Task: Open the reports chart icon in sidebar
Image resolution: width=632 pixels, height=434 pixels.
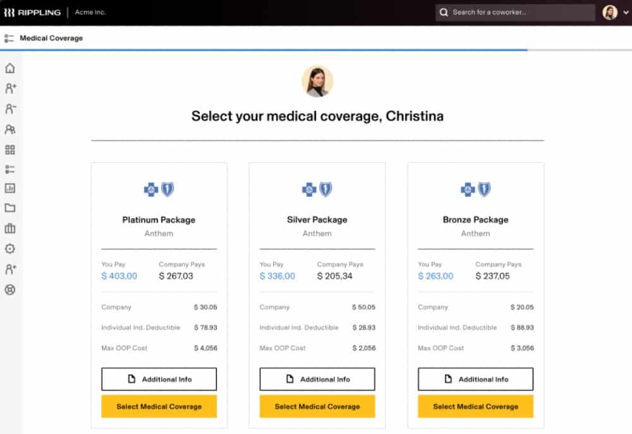Action: 10,188
